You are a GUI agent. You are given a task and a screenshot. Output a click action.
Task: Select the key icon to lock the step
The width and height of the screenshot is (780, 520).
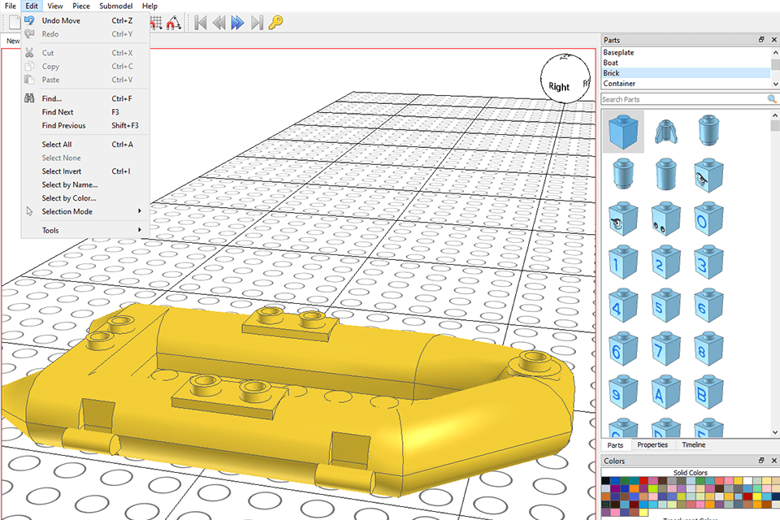pyautogui.click(x=275, y=23)
